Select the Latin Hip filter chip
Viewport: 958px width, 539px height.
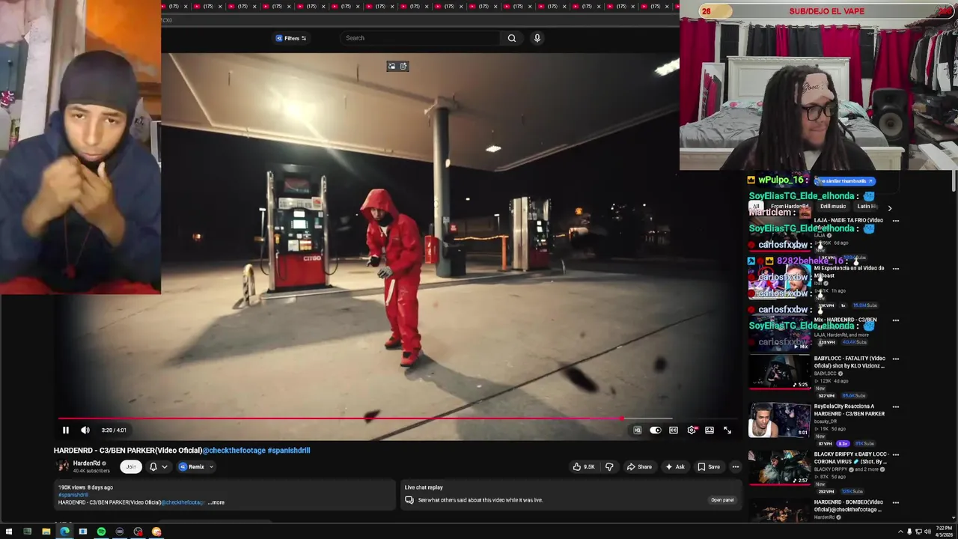(868, 207)
